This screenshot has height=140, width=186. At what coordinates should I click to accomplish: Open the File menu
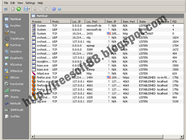(x=6, y=3)
